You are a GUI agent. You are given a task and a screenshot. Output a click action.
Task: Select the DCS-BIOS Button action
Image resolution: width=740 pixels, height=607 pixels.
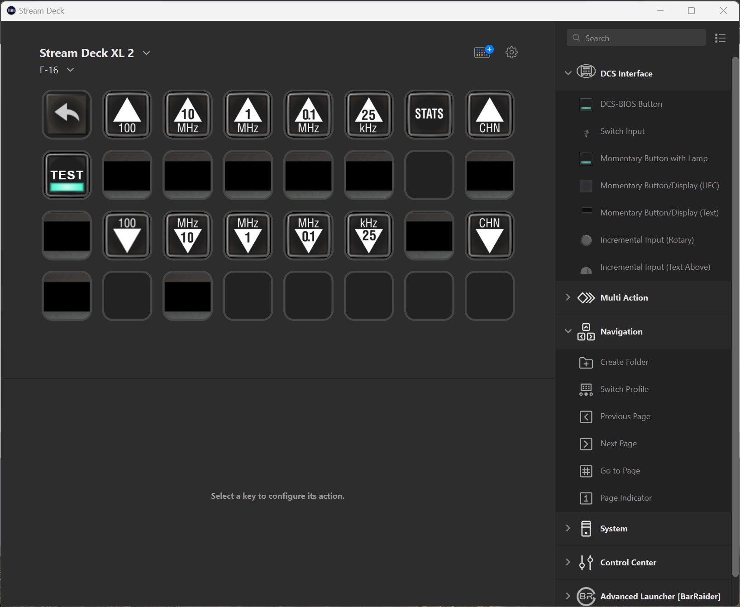(x=631, y=104)
